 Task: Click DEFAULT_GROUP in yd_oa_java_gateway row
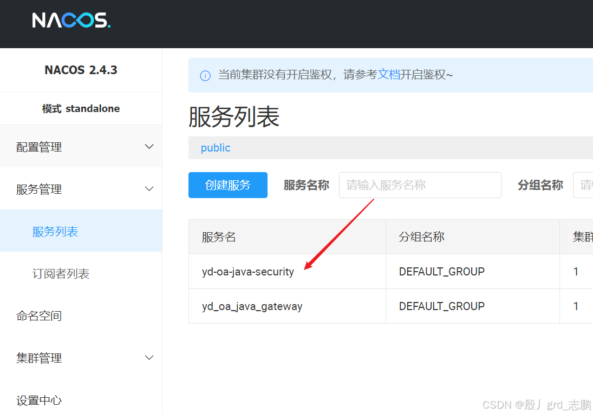[x=442, y=306]
